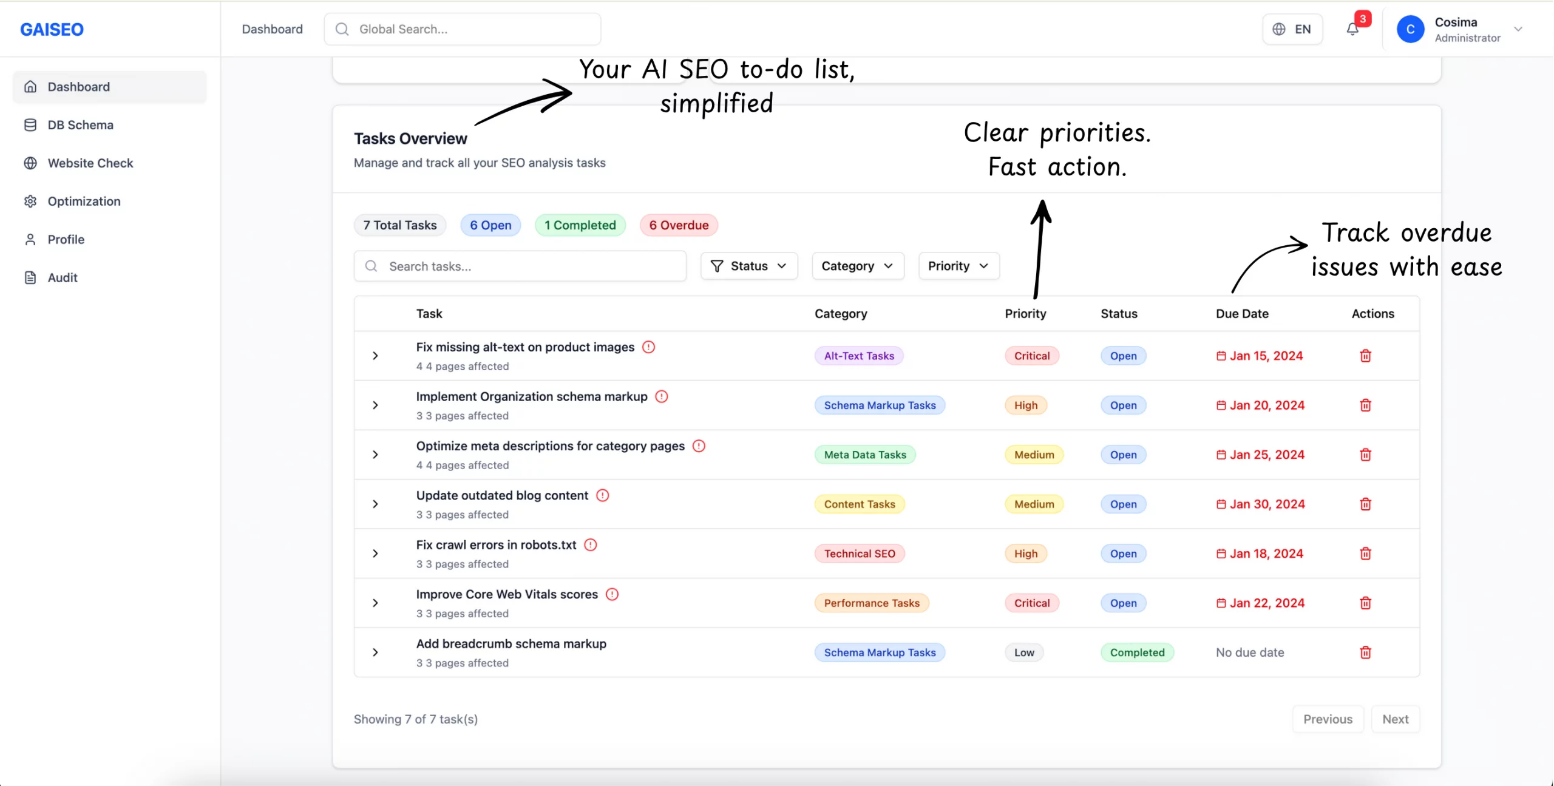Expand the Implement Organization schema markup row

(x=375, y=405)
